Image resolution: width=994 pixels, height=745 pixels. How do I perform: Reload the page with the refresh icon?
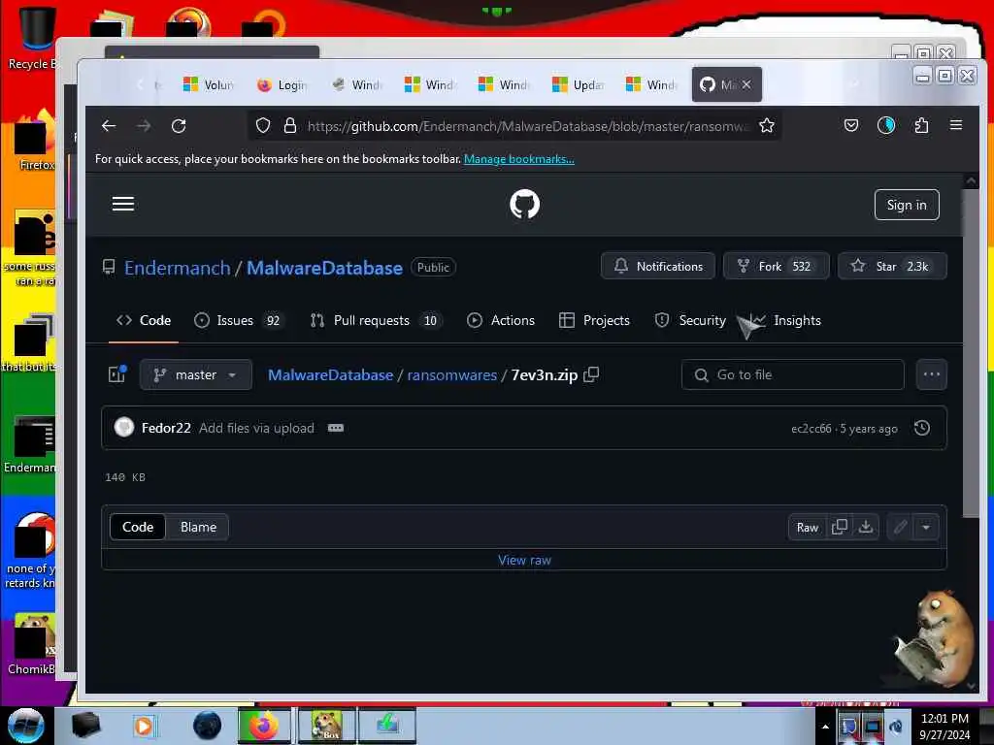[179, 126]
